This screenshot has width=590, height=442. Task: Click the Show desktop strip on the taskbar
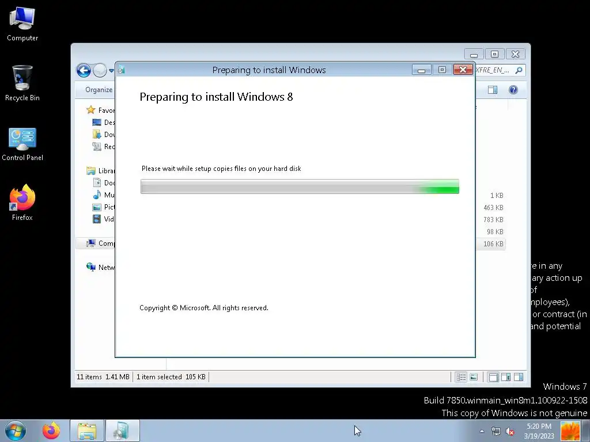tap(585, 430)
